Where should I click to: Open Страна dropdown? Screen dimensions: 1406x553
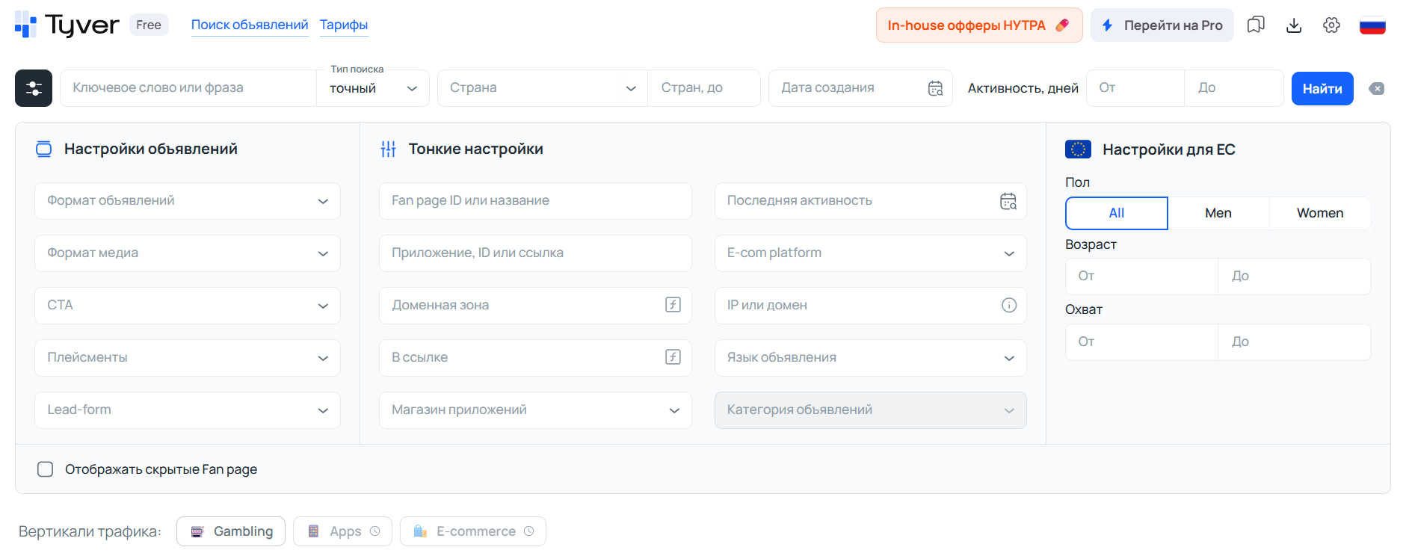pyautogui.click(x=543, y=88)
